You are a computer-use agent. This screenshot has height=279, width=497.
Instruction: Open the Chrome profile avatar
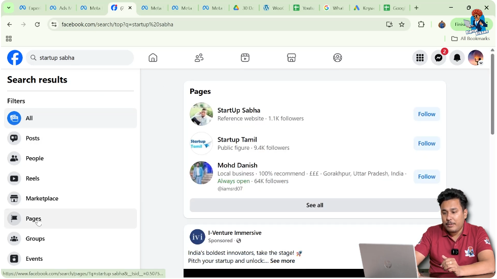(442, 24)
